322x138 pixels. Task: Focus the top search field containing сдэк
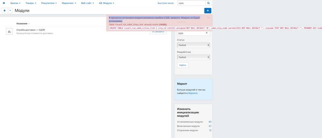[192, 3]
